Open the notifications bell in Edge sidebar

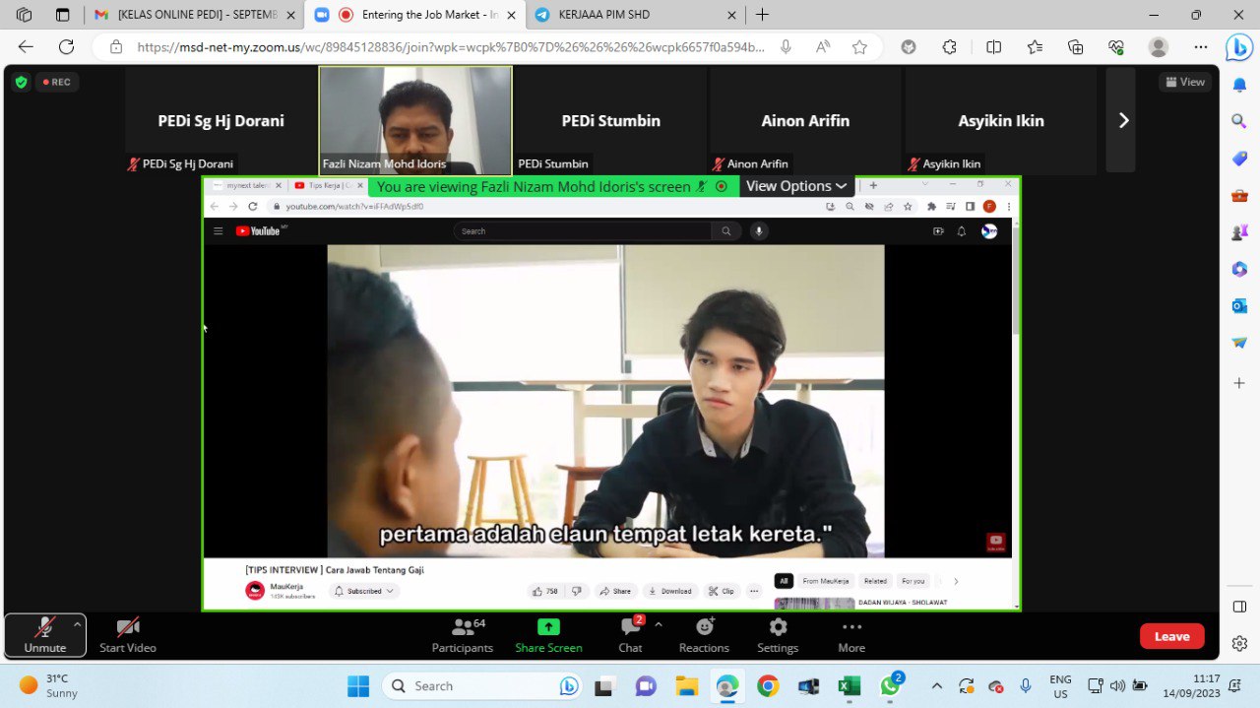[x=1239, y=85]
